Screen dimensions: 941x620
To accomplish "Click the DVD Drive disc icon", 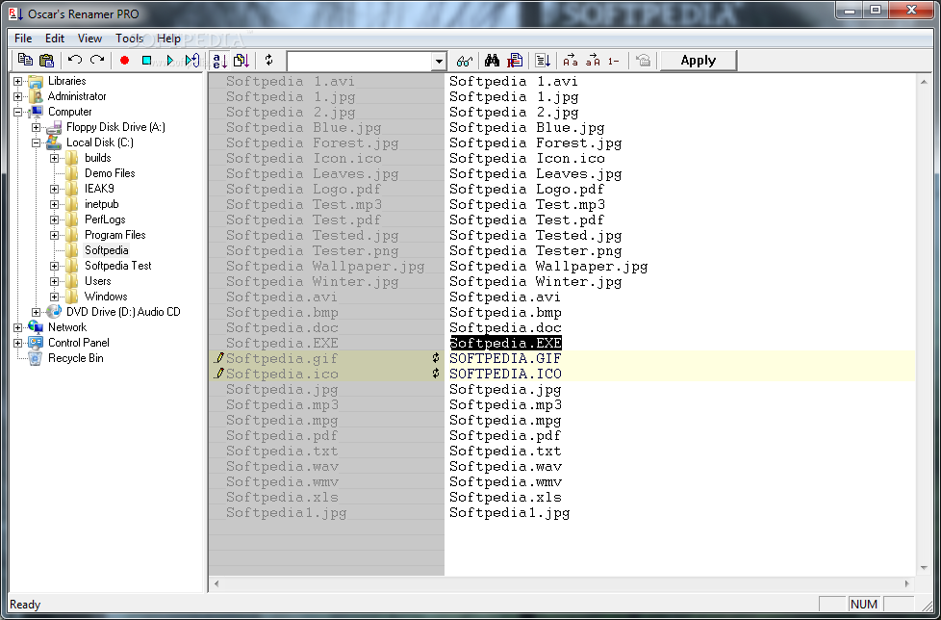I will [x=54, y=312].
